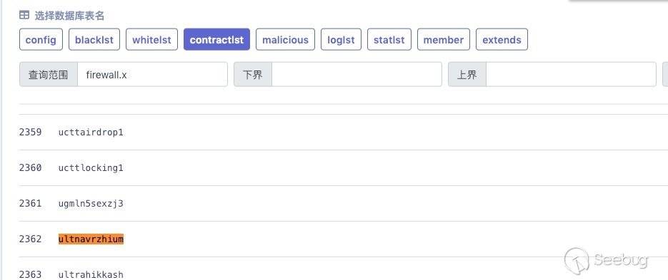The image size is (668, 280).
Task: Click the Seebug watermark logo
Action: tap(607, 259)
